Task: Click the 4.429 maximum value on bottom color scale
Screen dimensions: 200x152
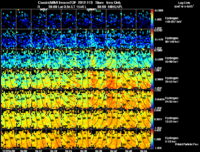Action: 157,130
